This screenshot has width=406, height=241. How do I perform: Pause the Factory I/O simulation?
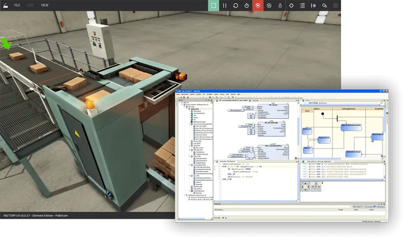pyautogui.click(x=224, y=5)
